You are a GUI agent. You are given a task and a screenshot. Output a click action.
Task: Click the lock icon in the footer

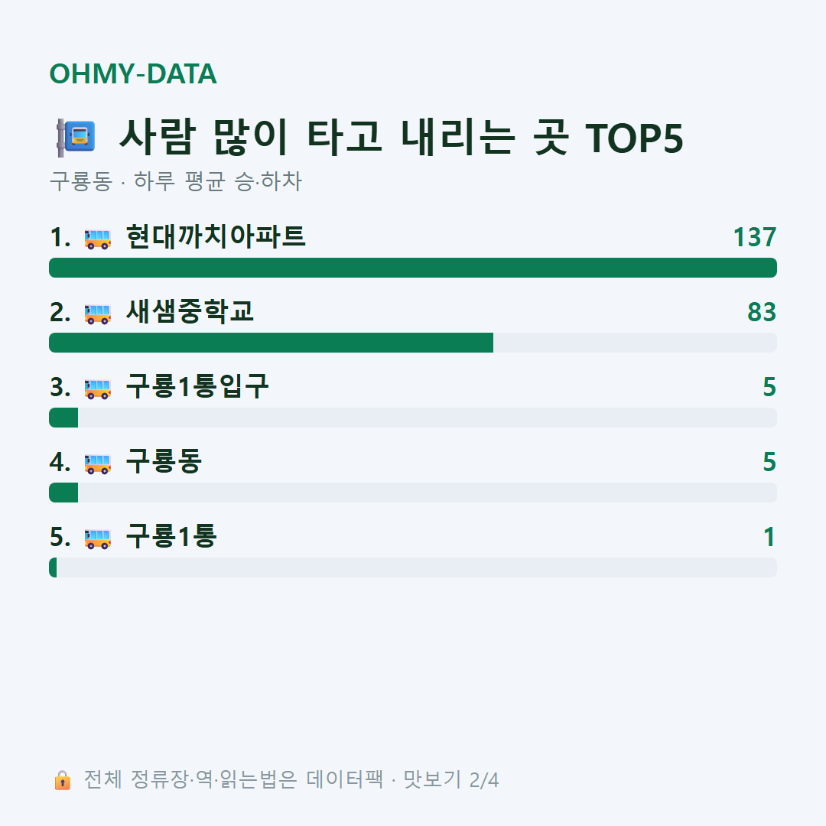tap(62, 780)
